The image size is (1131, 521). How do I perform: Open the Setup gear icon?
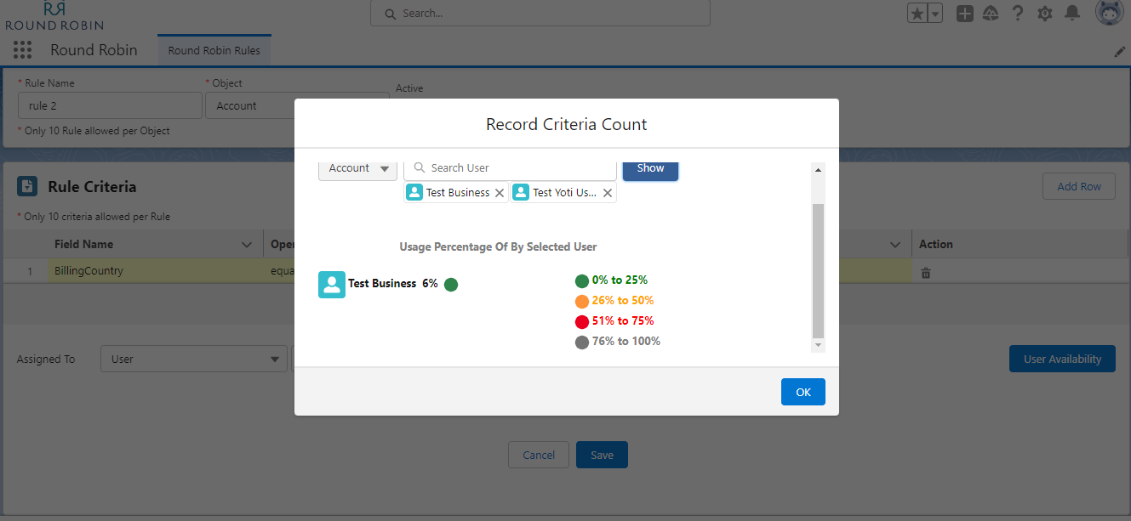click(1045, 14)
